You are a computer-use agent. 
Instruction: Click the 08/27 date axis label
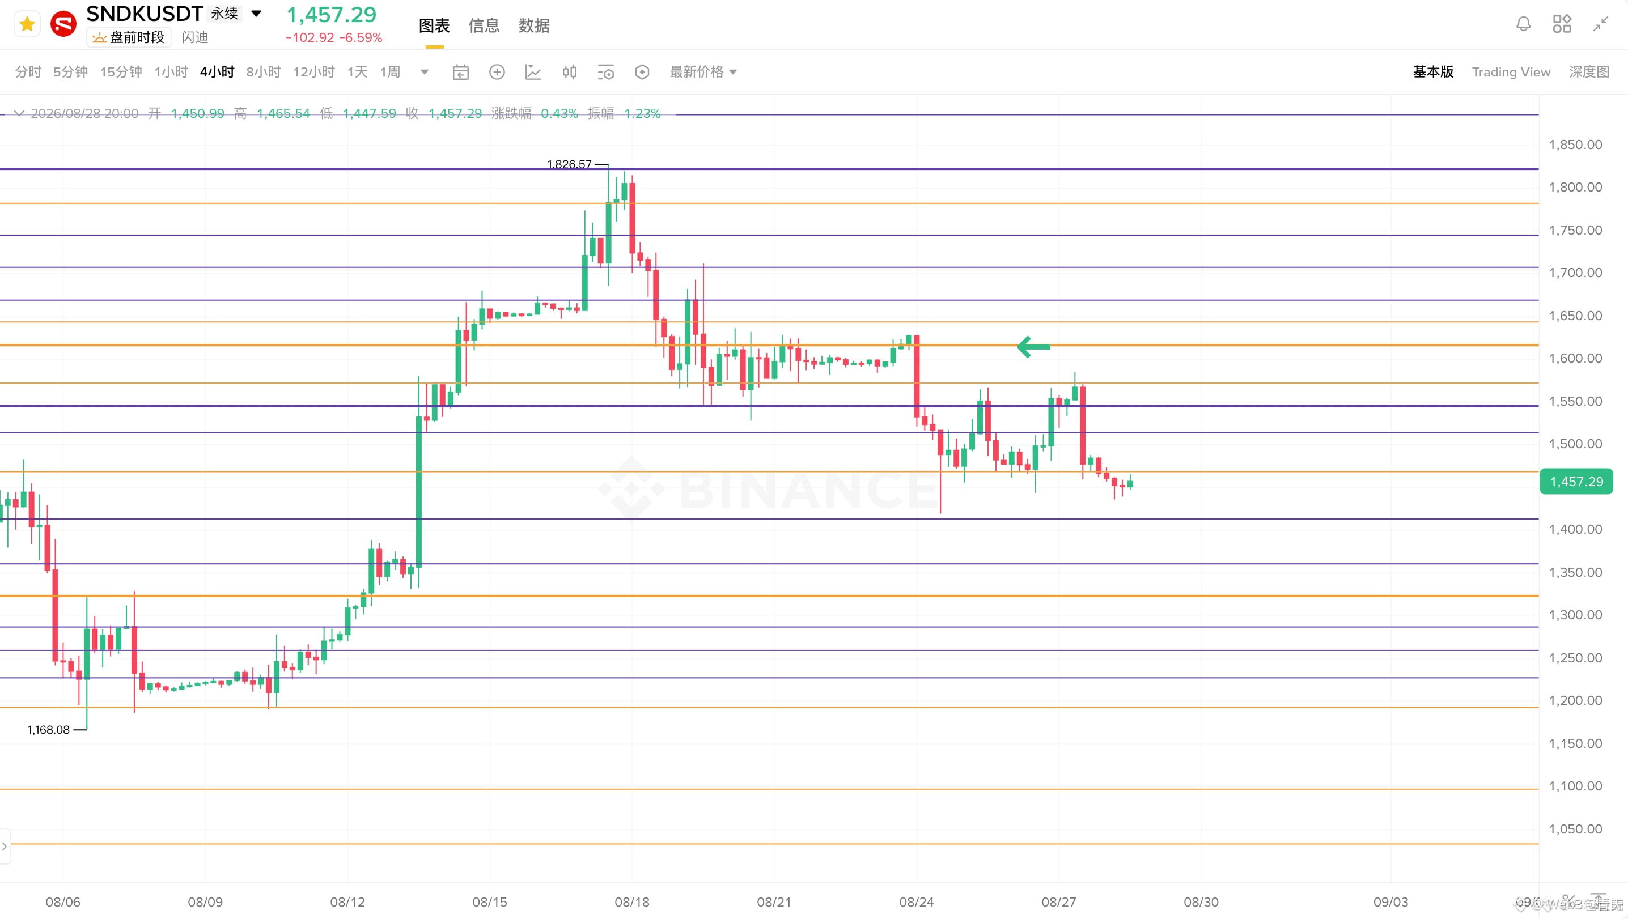[1058, 903]
